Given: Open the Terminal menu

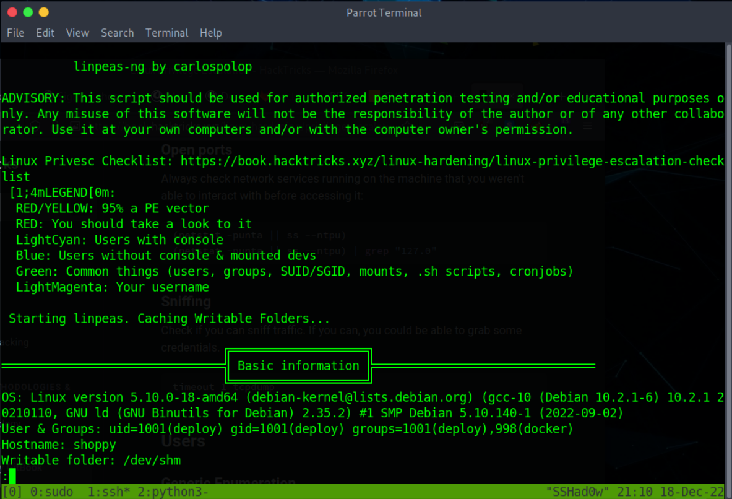Looking at the screenshot, I should pos(166,33).
